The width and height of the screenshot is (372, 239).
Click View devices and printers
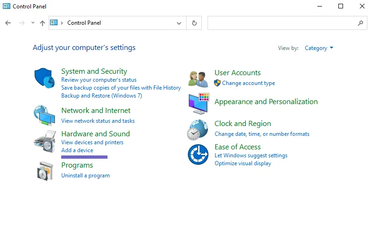pos(92,142)
